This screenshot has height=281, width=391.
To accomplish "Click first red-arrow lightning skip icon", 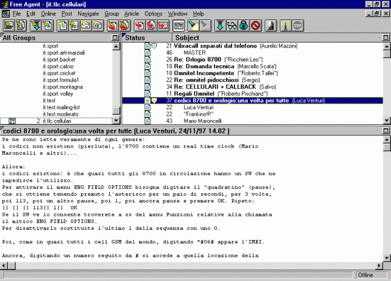I will click(x=112, y=26).
